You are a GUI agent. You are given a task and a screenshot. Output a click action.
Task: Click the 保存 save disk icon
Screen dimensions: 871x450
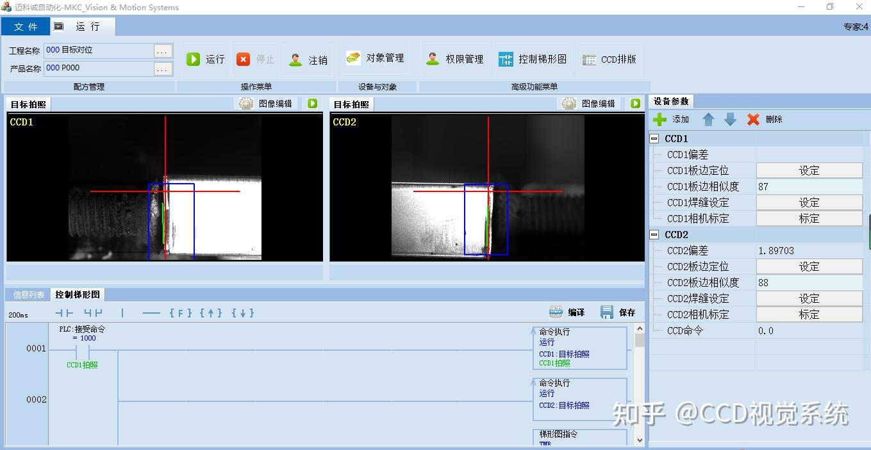coord(607,312)
